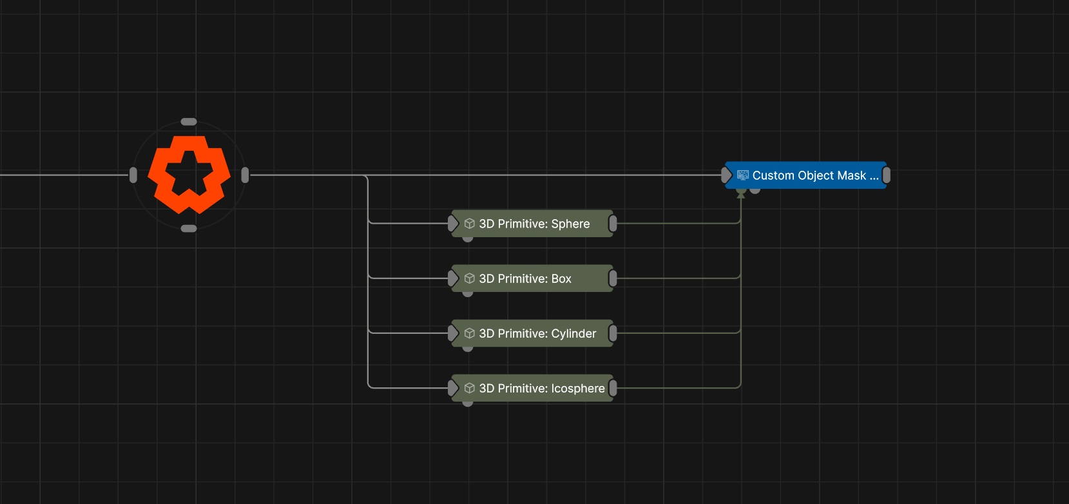Click the root node's top port
The height and width of the screenshot is (504, 1069).
[x=189, y=122]
